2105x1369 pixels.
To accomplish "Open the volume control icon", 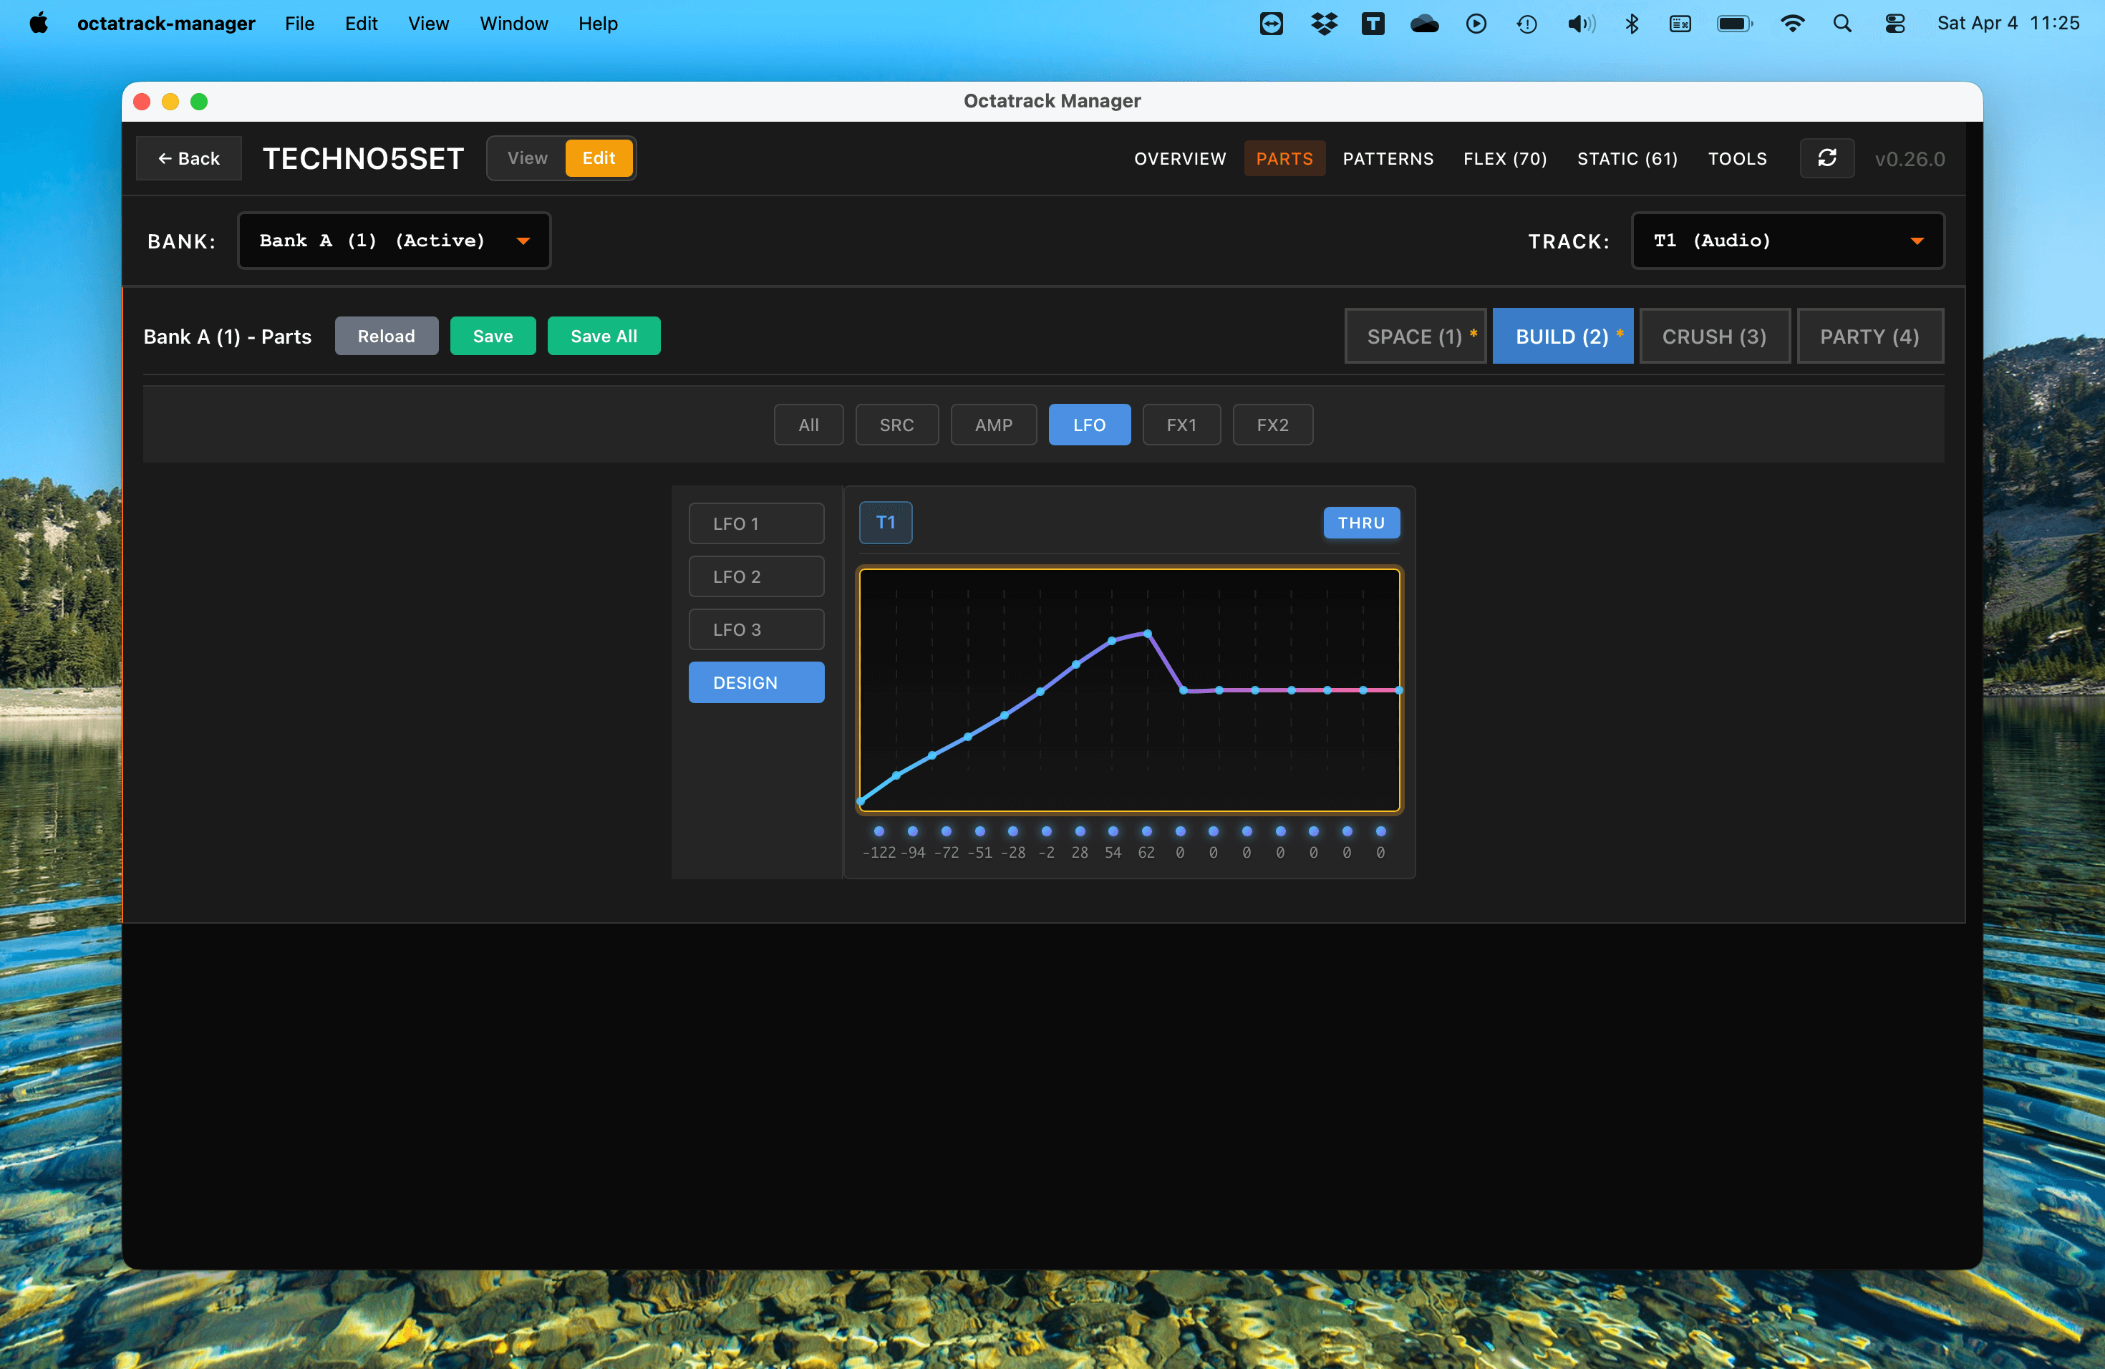I will (1580, 24).
